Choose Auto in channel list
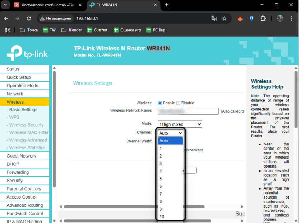 [x=170, y=141]
